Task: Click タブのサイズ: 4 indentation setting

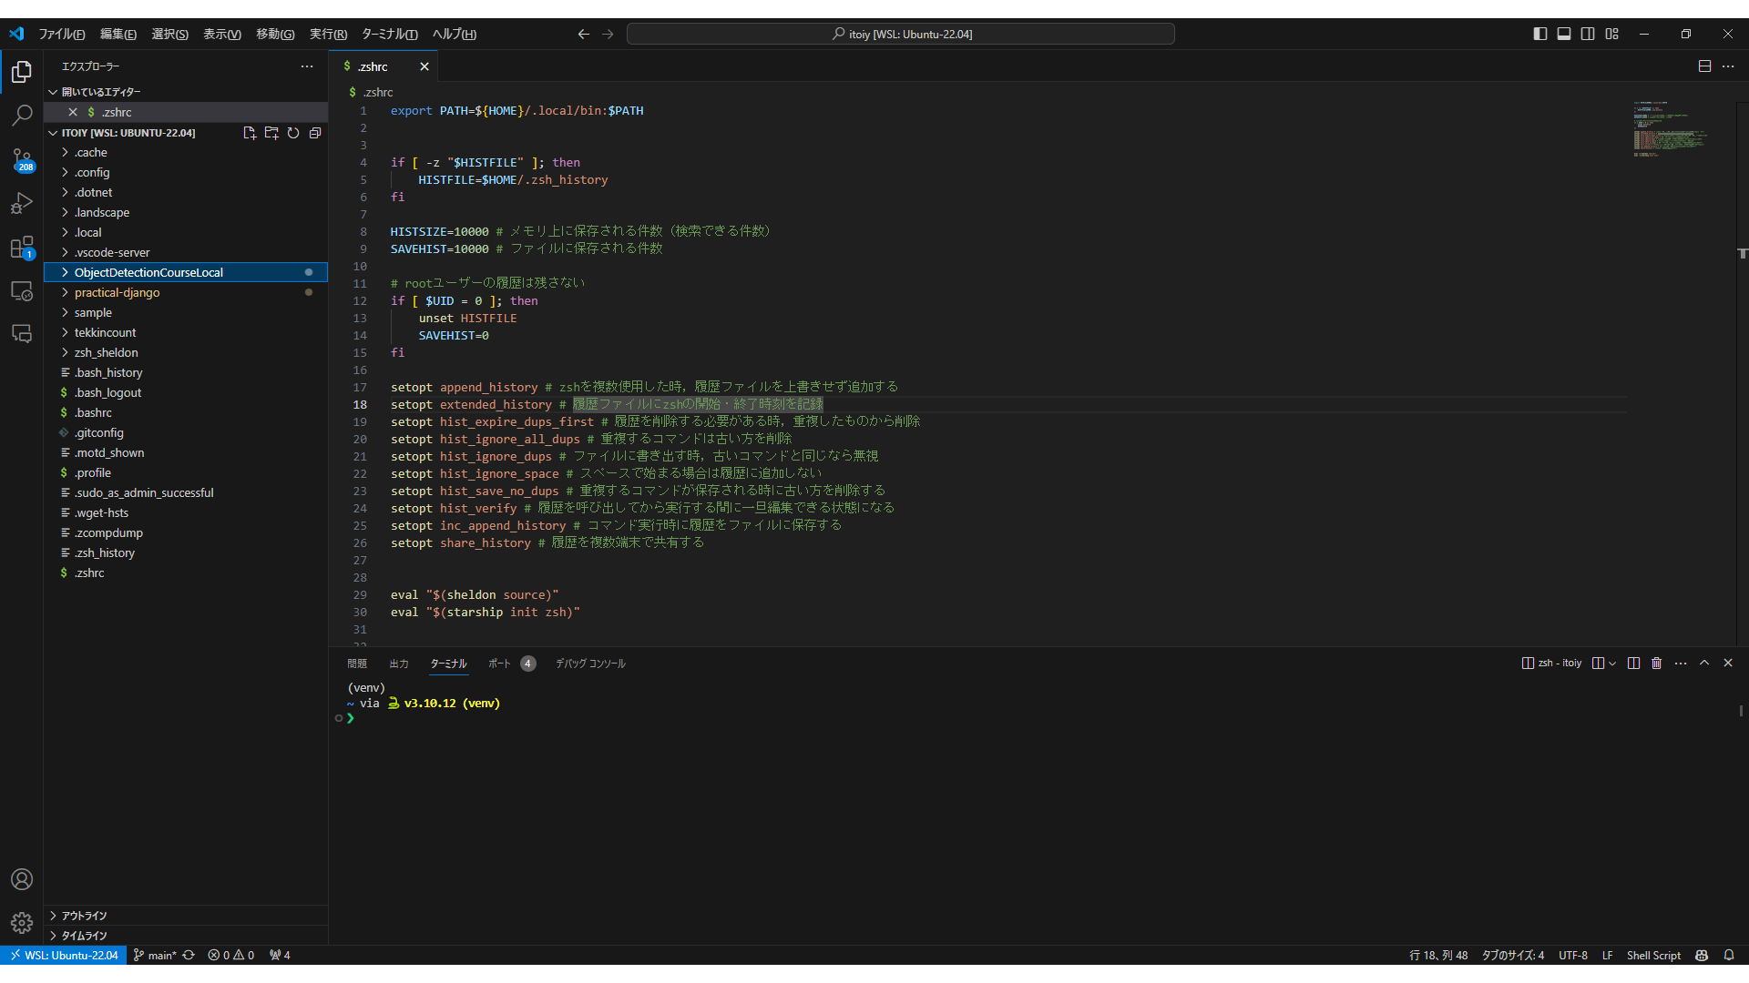Action: coord(1513,956)
